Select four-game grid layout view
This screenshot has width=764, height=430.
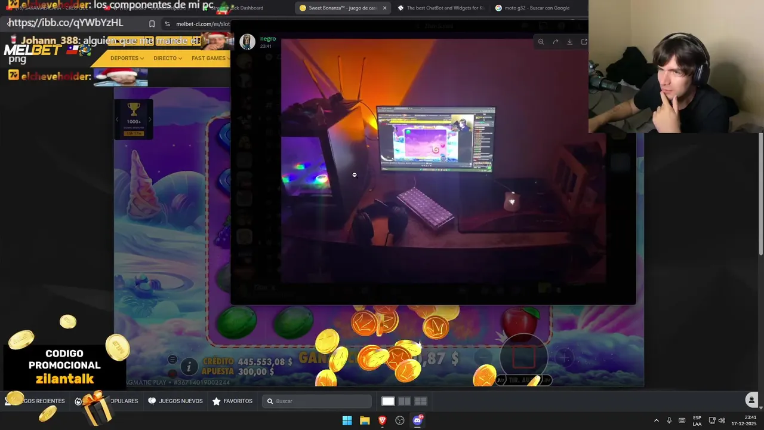421,401
